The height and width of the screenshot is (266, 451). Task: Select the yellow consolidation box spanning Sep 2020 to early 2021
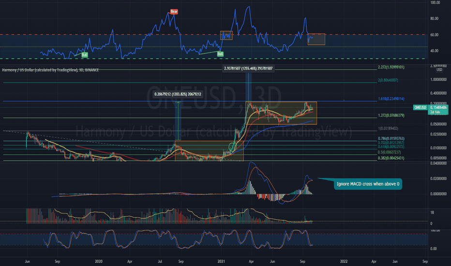(x=209, y=151)
